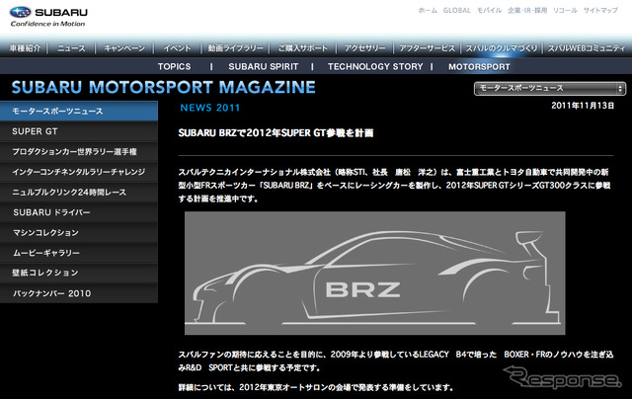Open the モータースポーツニュース dropdown selector
This screenshot has height=399, width=632.
[x=550, y=88]
